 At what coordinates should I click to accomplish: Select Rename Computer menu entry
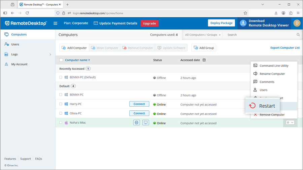[x=272, y=74]
